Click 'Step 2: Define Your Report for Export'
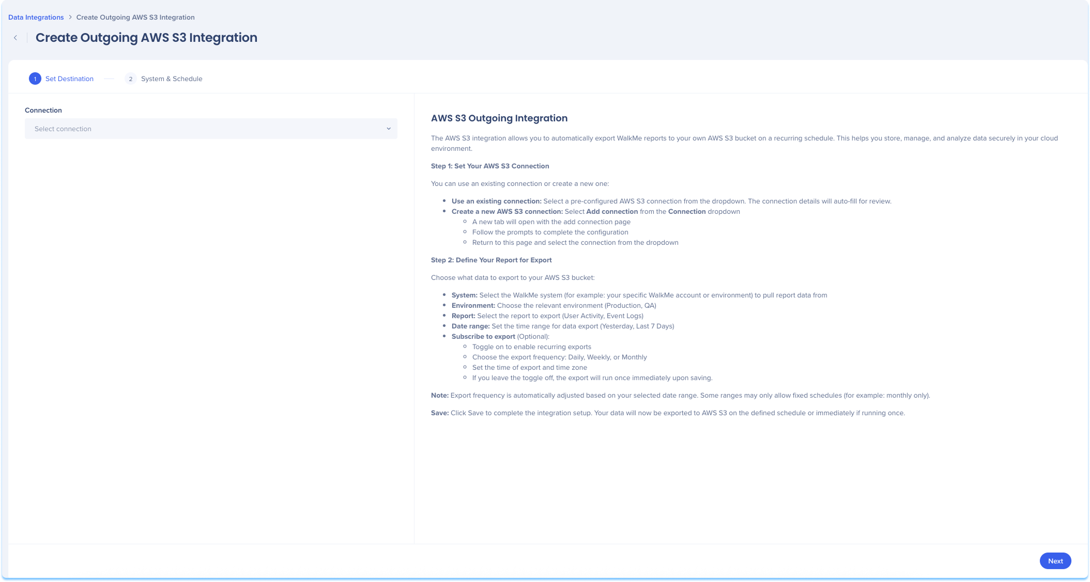This screenshot has width=1090, height=582. 492,260
